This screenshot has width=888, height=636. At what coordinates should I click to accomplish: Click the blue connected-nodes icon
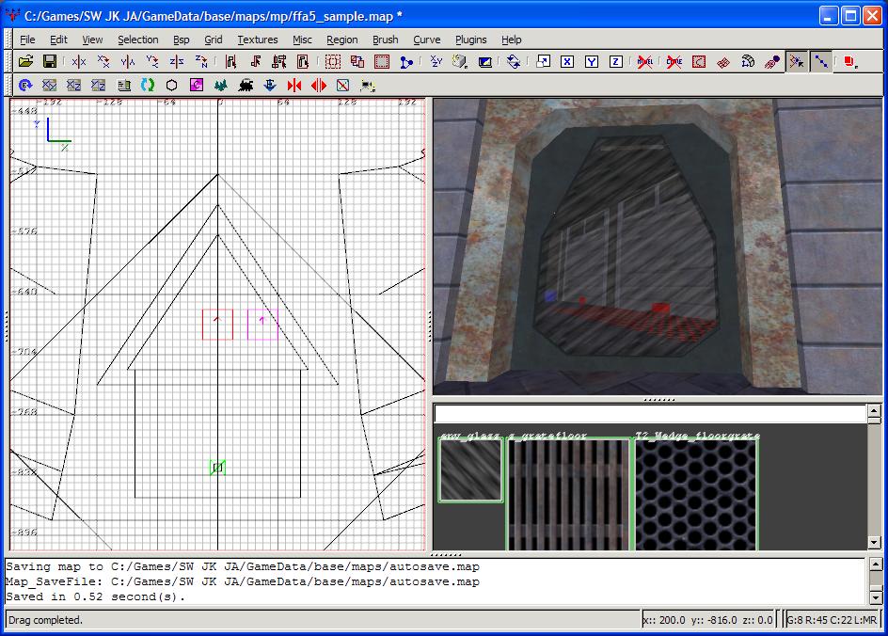coord(406,61)
